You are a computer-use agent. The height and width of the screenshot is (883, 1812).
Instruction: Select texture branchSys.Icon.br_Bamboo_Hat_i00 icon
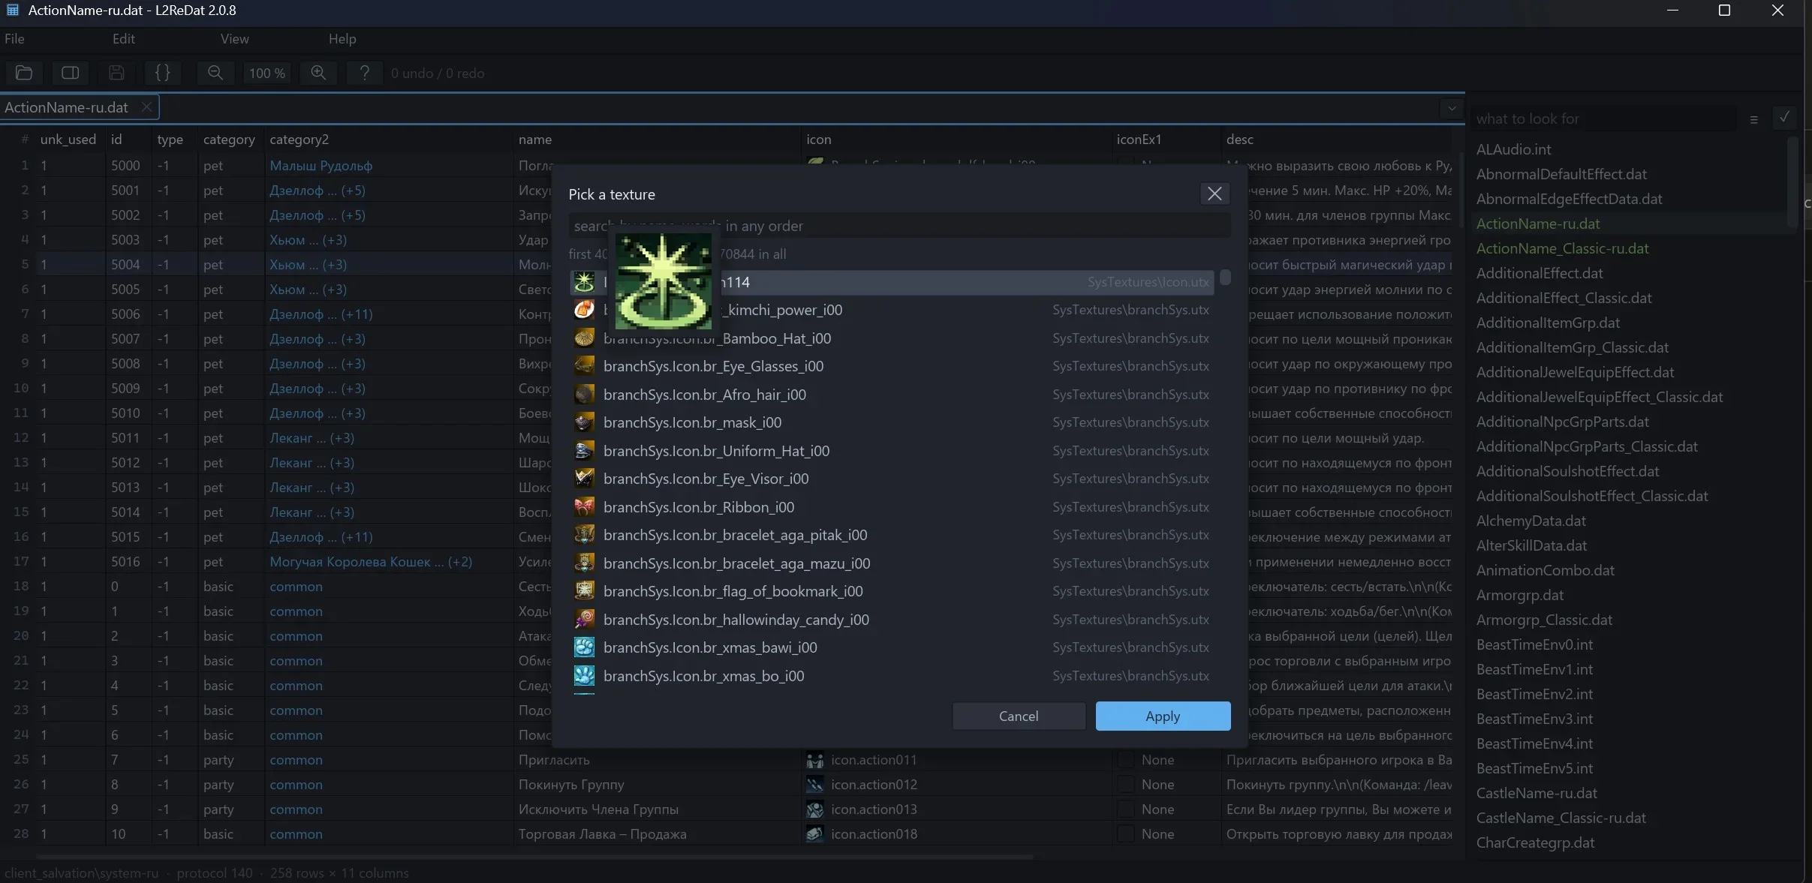pos(585,338)
